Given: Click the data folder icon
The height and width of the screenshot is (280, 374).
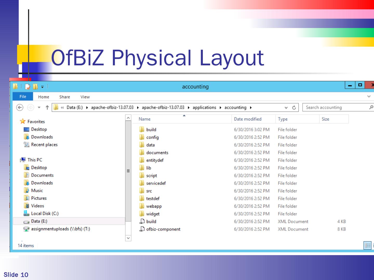Looking at the screenshot, I should (142, 145).
